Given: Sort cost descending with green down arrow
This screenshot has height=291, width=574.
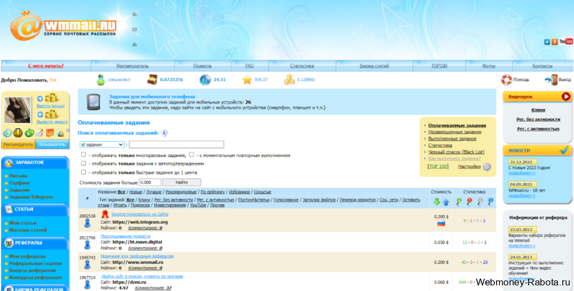Looking at the screenshot, I should click(437, 202).
